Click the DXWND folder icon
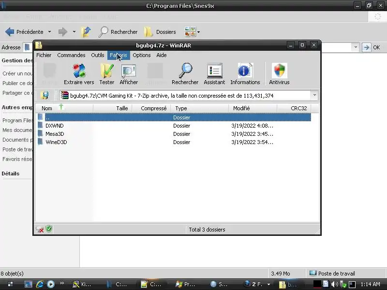The width and height of the screenshot is (387, 290). (x=40, y=126)
